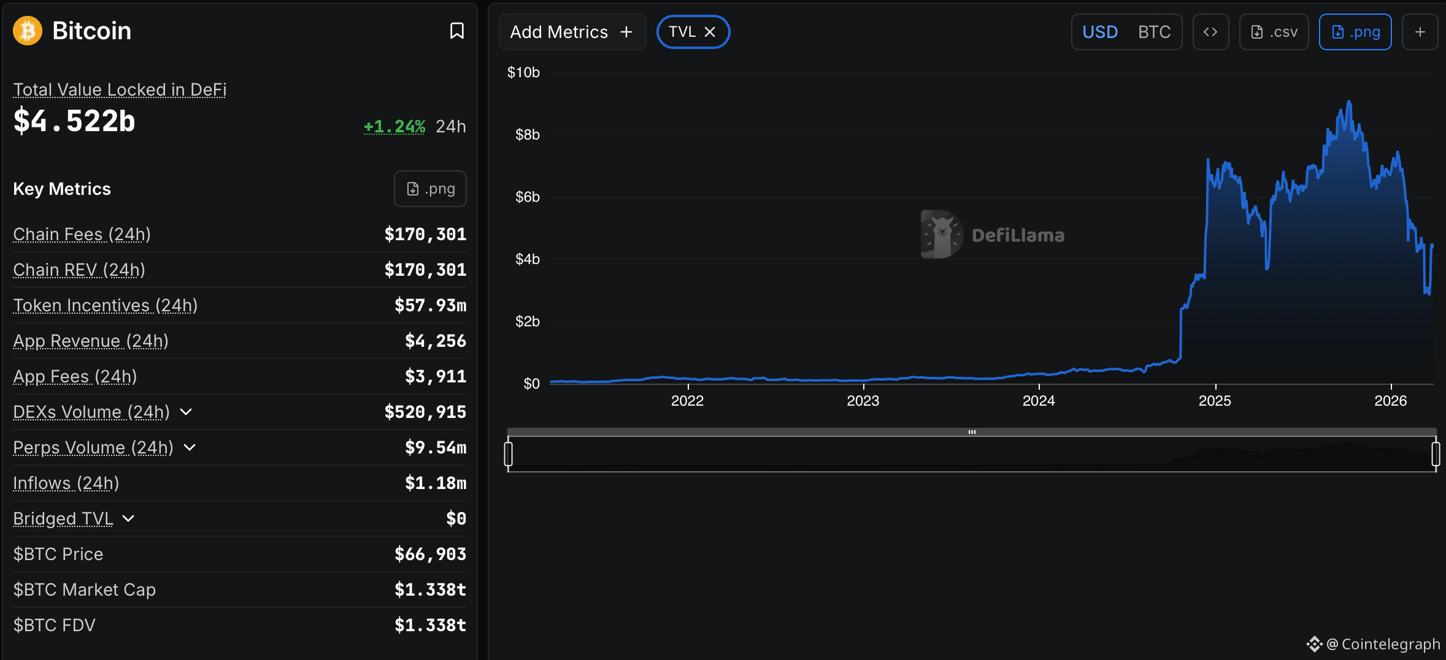Expand the Bridged TVL dropdown
The width and height of the screenshot is (1446, 660).
point(128,518)
